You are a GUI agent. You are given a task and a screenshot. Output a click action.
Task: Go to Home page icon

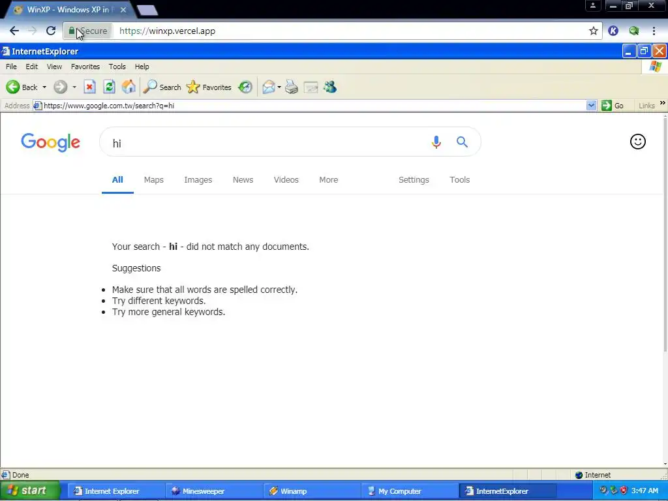coord(129,87)
